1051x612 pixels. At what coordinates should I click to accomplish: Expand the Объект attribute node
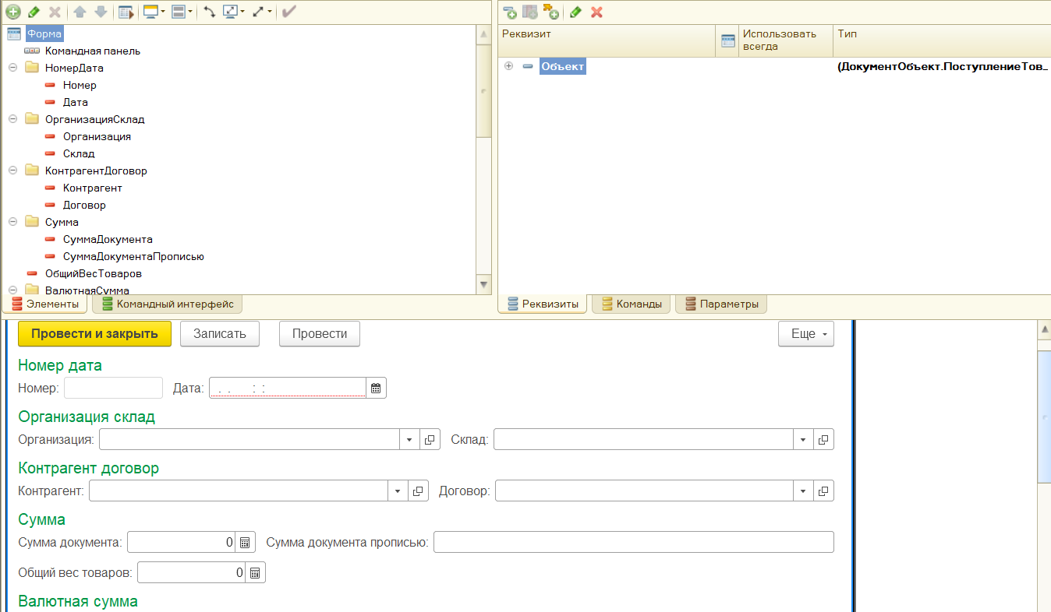click(508, 67)
